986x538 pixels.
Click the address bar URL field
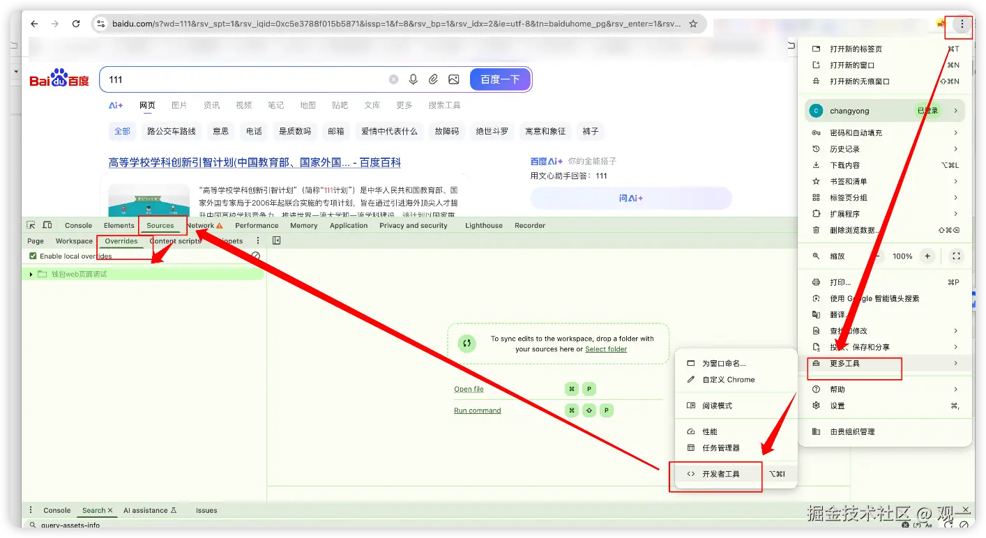(x=395, y=24)
